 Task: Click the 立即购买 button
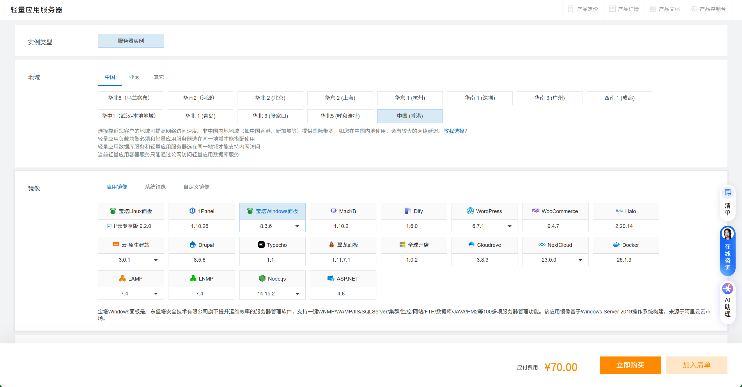pyautogui.click(x=630, y=365)
